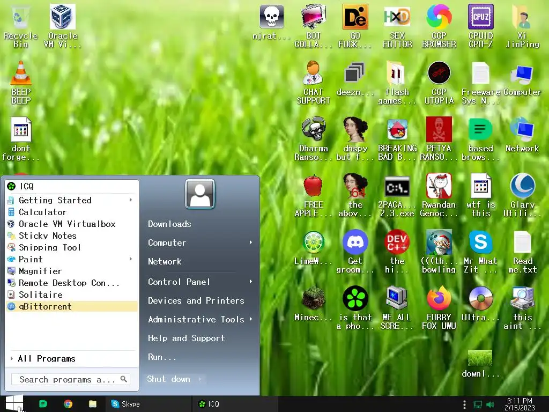The image size is (549, 412).
Task: Open the ICQ flower desktop icon
Action: [x=355, y=298]
